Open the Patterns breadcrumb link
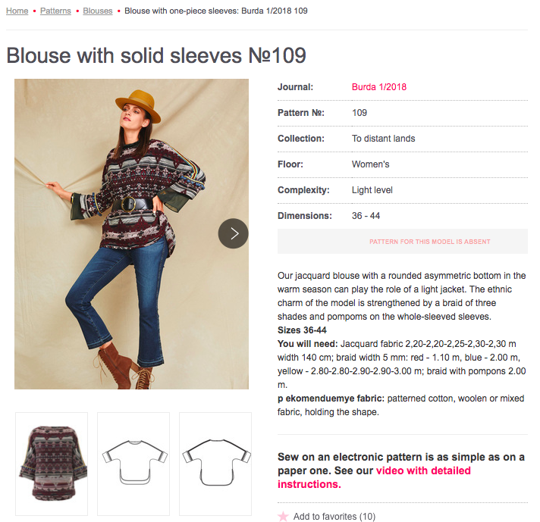This screenshot has height=522, width=540. [x=55, y=11]
